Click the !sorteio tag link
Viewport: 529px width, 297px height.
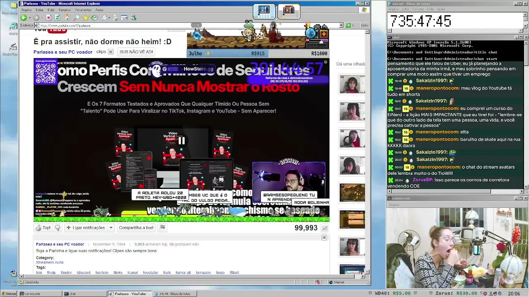[x=102, y=273]
